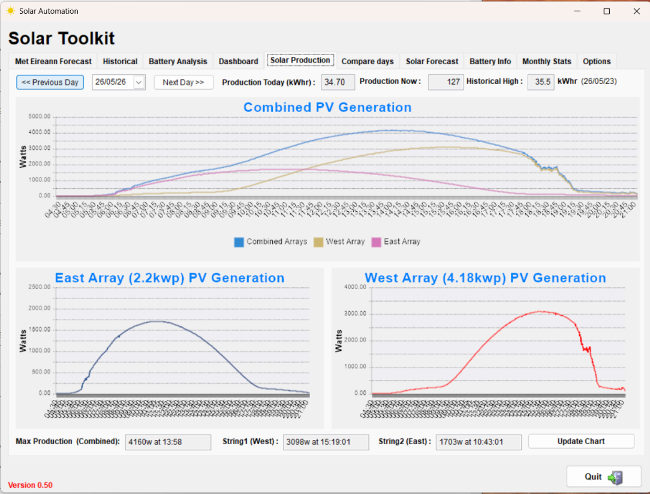650x494 pixels.
Task: Click the West Array legend label
Action: click(345, 242)
